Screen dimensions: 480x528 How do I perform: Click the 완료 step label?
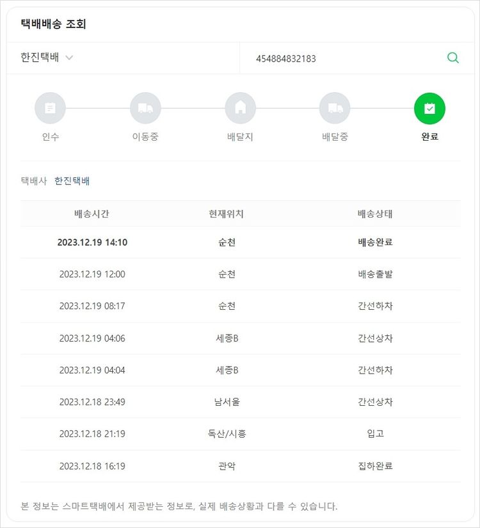point(429,137)
